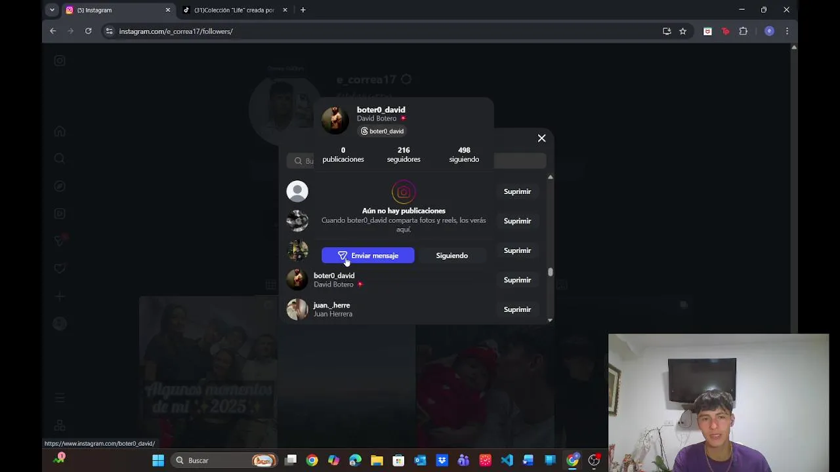The height and width of the screenshot is (472, 840).
Task: Open Visual Studio Code from taskbar
Action: 507,460
